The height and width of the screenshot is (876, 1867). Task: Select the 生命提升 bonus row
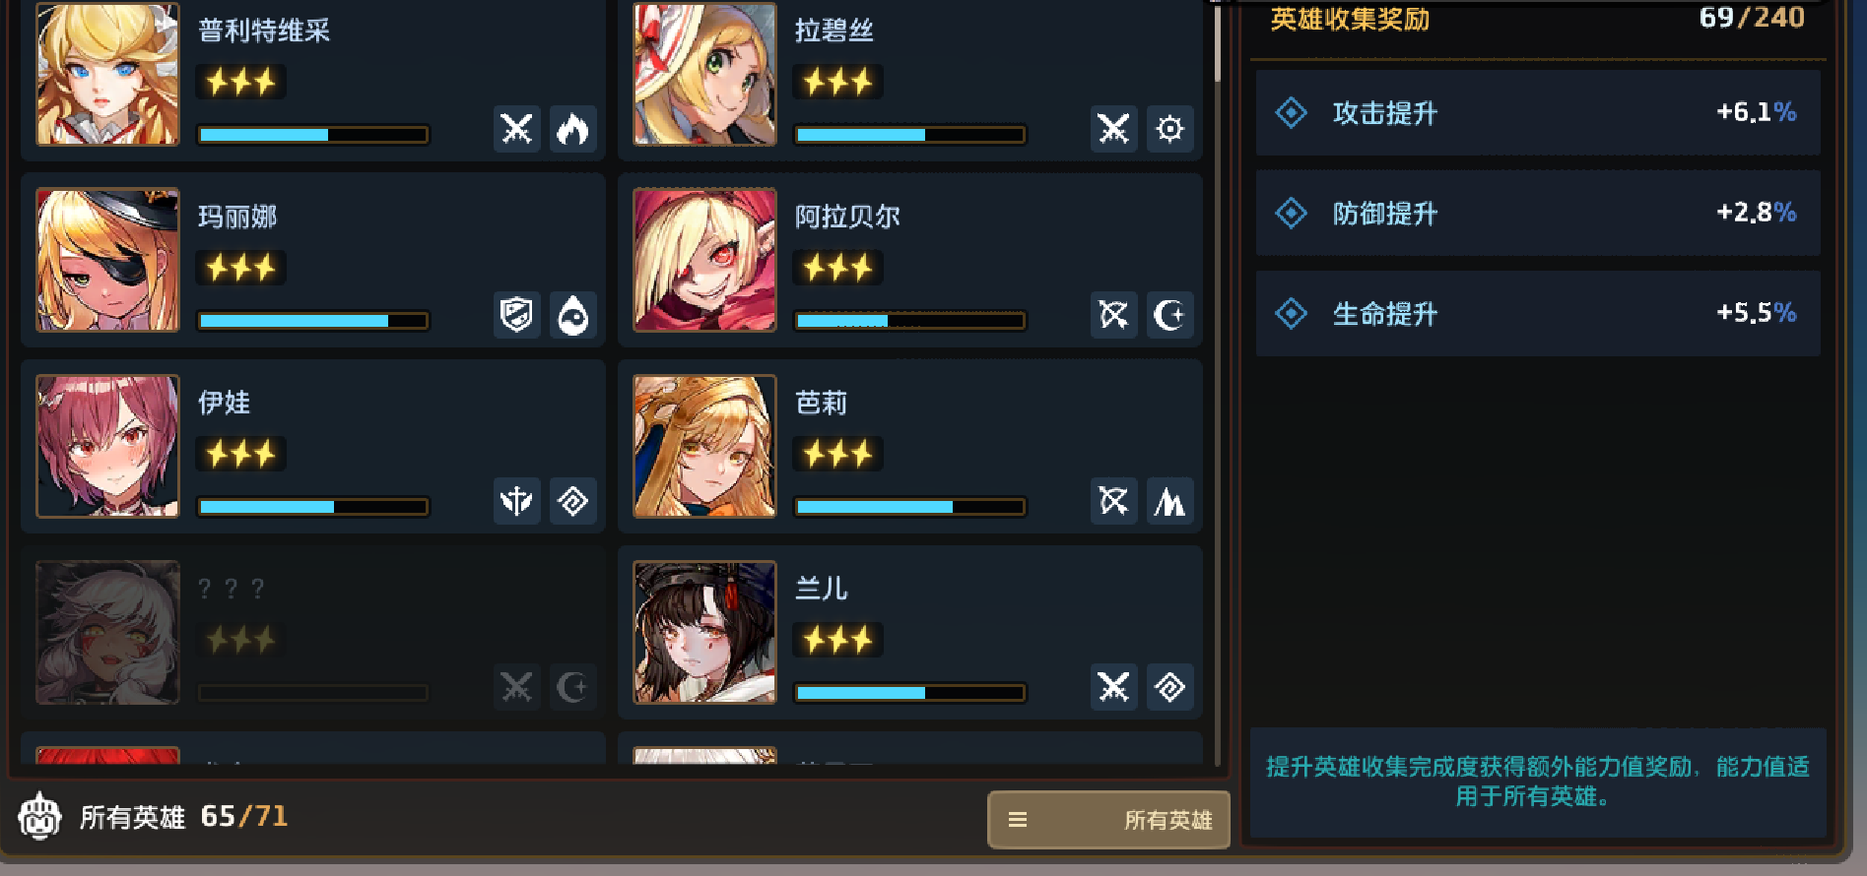pyautogui.click(x=1537, y=313)
